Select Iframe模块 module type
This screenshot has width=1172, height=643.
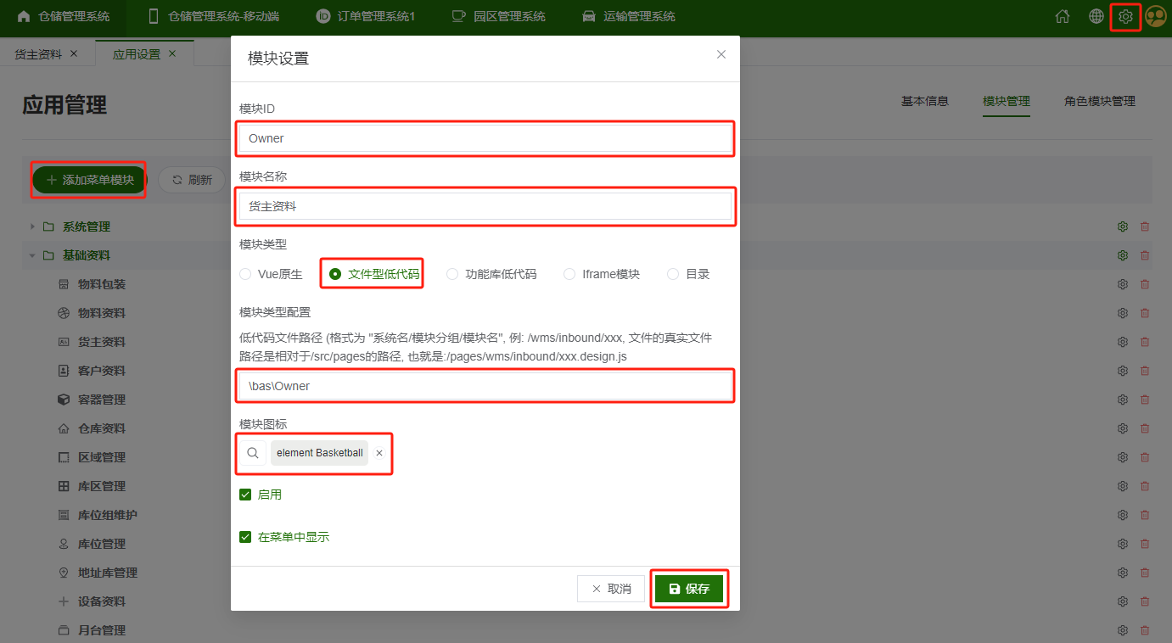click(602, 274)
